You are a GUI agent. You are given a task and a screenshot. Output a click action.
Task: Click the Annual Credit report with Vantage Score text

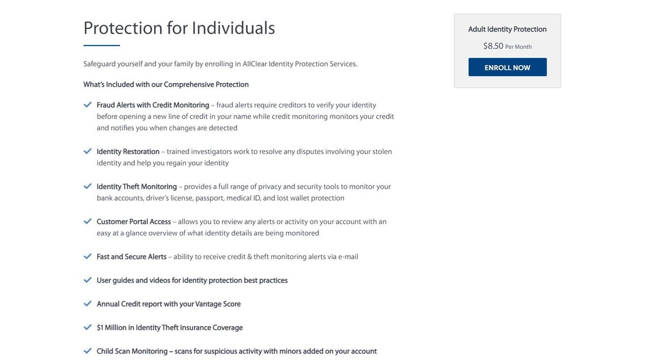click(x=168, y=304)
